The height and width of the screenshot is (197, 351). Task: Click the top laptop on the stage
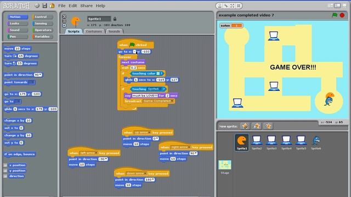[x=274, y=36]
